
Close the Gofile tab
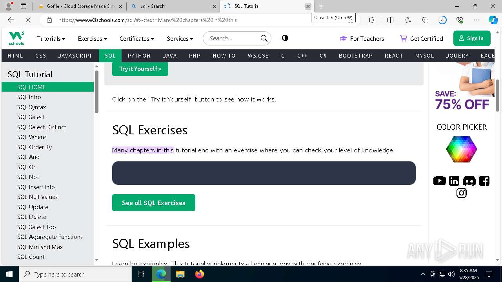click(120, 6)
